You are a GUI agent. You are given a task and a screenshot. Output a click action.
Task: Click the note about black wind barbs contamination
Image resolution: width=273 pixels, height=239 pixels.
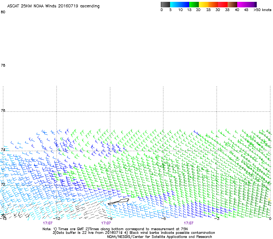[170, 233]
